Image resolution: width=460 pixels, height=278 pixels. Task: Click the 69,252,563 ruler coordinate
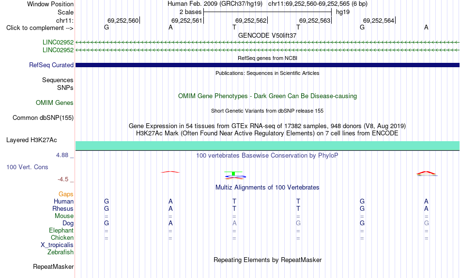click(x=315, y=20)
